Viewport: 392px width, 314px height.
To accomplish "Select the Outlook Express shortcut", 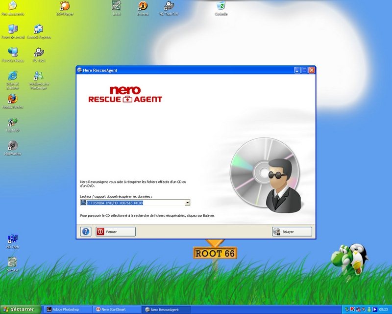I will click(39, 32).
